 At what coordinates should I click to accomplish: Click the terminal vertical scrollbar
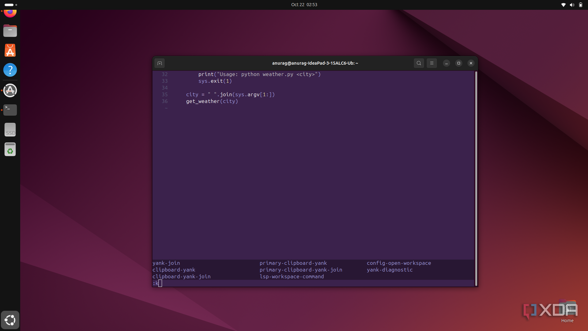coord(476,178)
